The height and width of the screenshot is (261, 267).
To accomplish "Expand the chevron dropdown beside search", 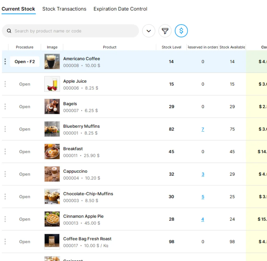I will [x=149, y=31].
